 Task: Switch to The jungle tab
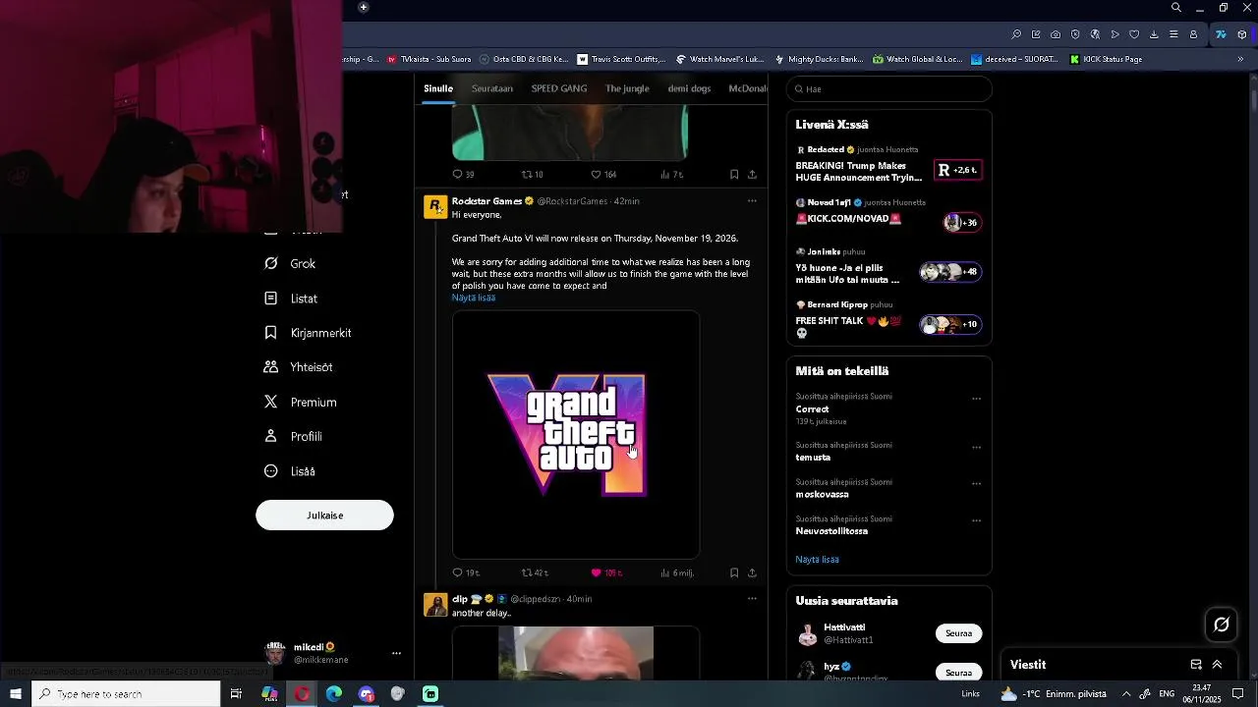pos(627,88)
